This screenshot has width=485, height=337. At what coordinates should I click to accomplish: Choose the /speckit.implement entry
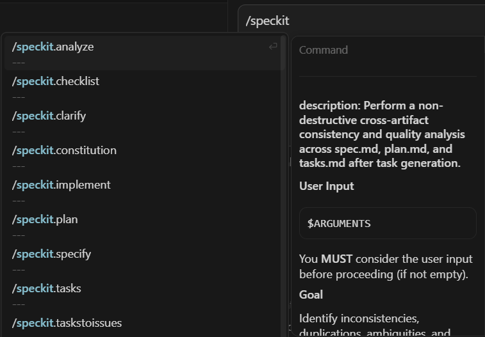click(144, 191)
